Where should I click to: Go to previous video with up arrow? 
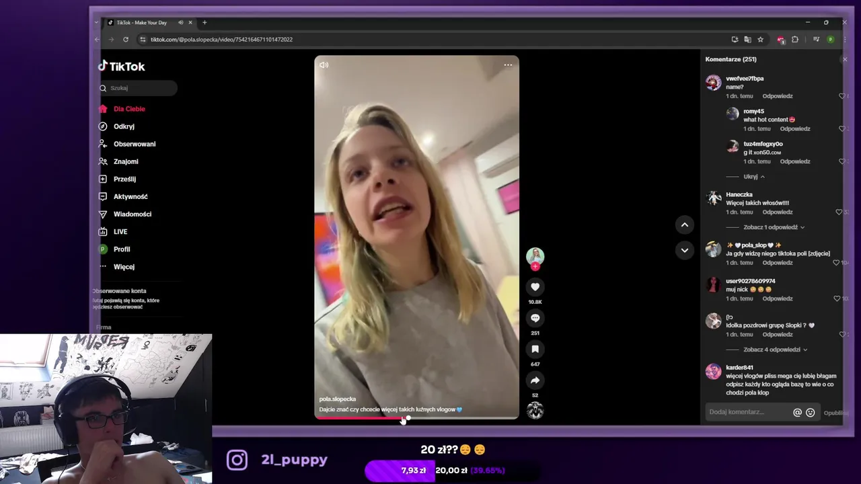click(x=684, y=225)
